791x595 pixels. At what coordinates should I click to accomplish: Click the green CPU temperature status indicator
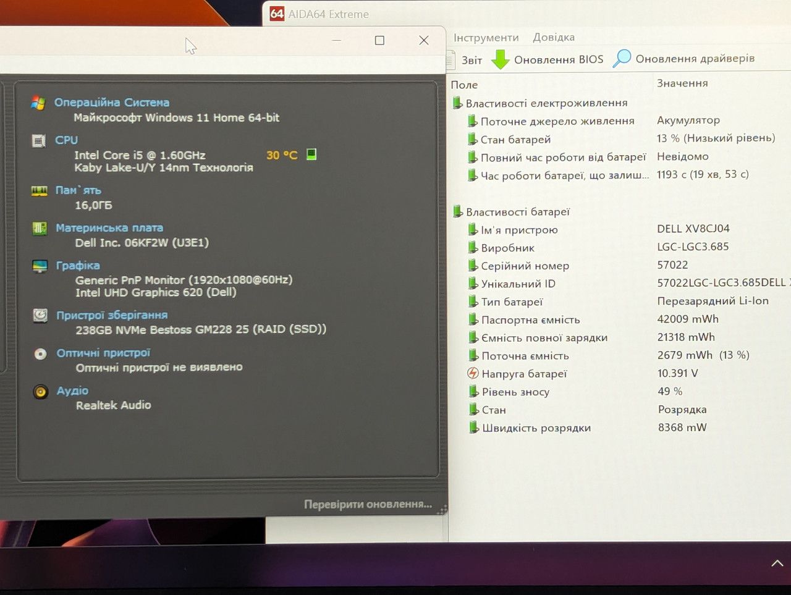tap(311, 154)
